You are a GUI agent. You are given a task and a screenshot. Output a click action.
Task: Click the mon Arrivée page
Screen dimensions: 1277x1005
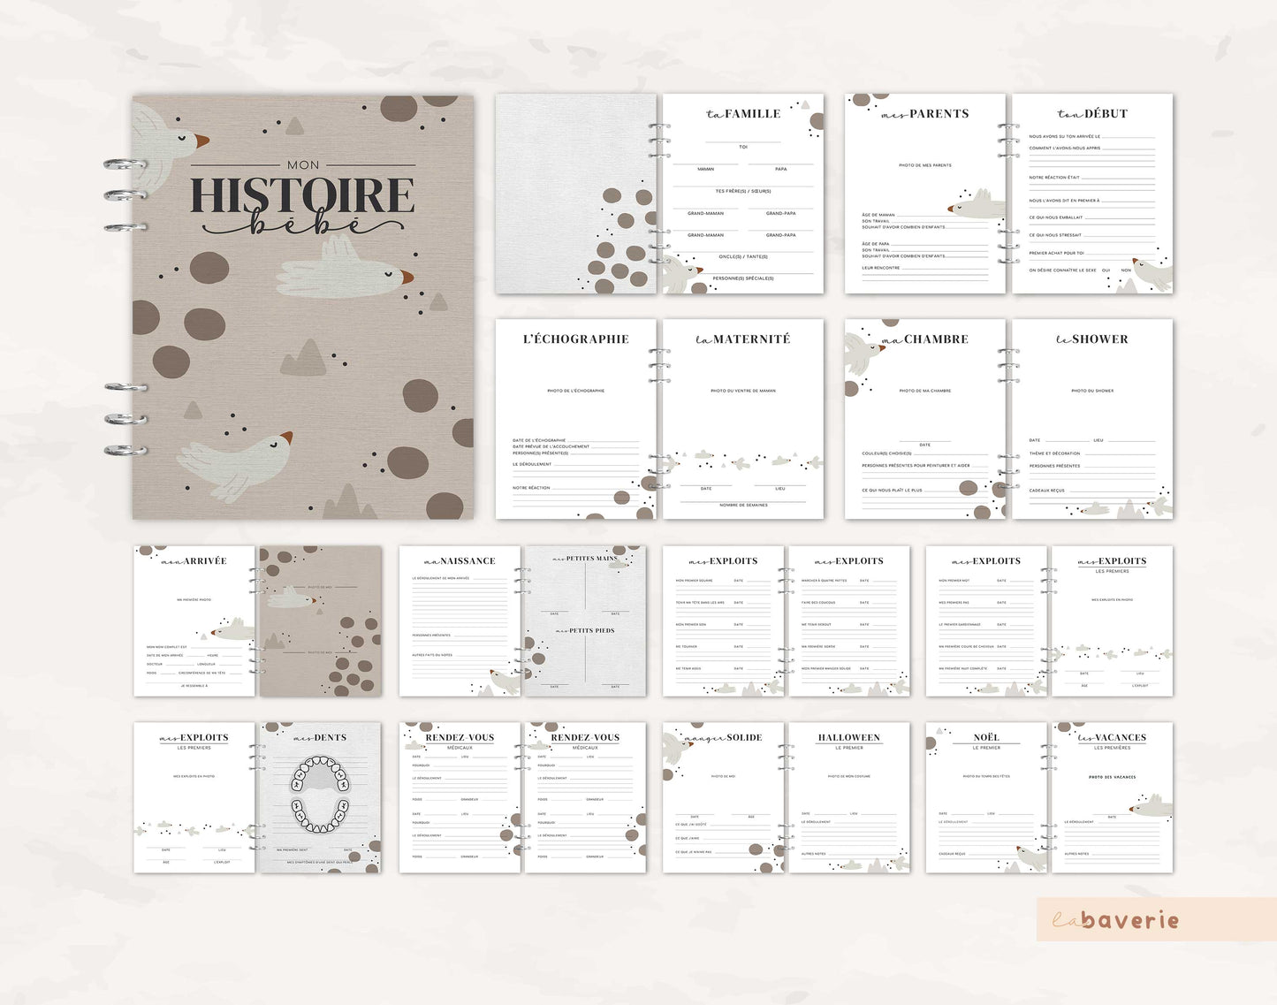click(194, 621)
